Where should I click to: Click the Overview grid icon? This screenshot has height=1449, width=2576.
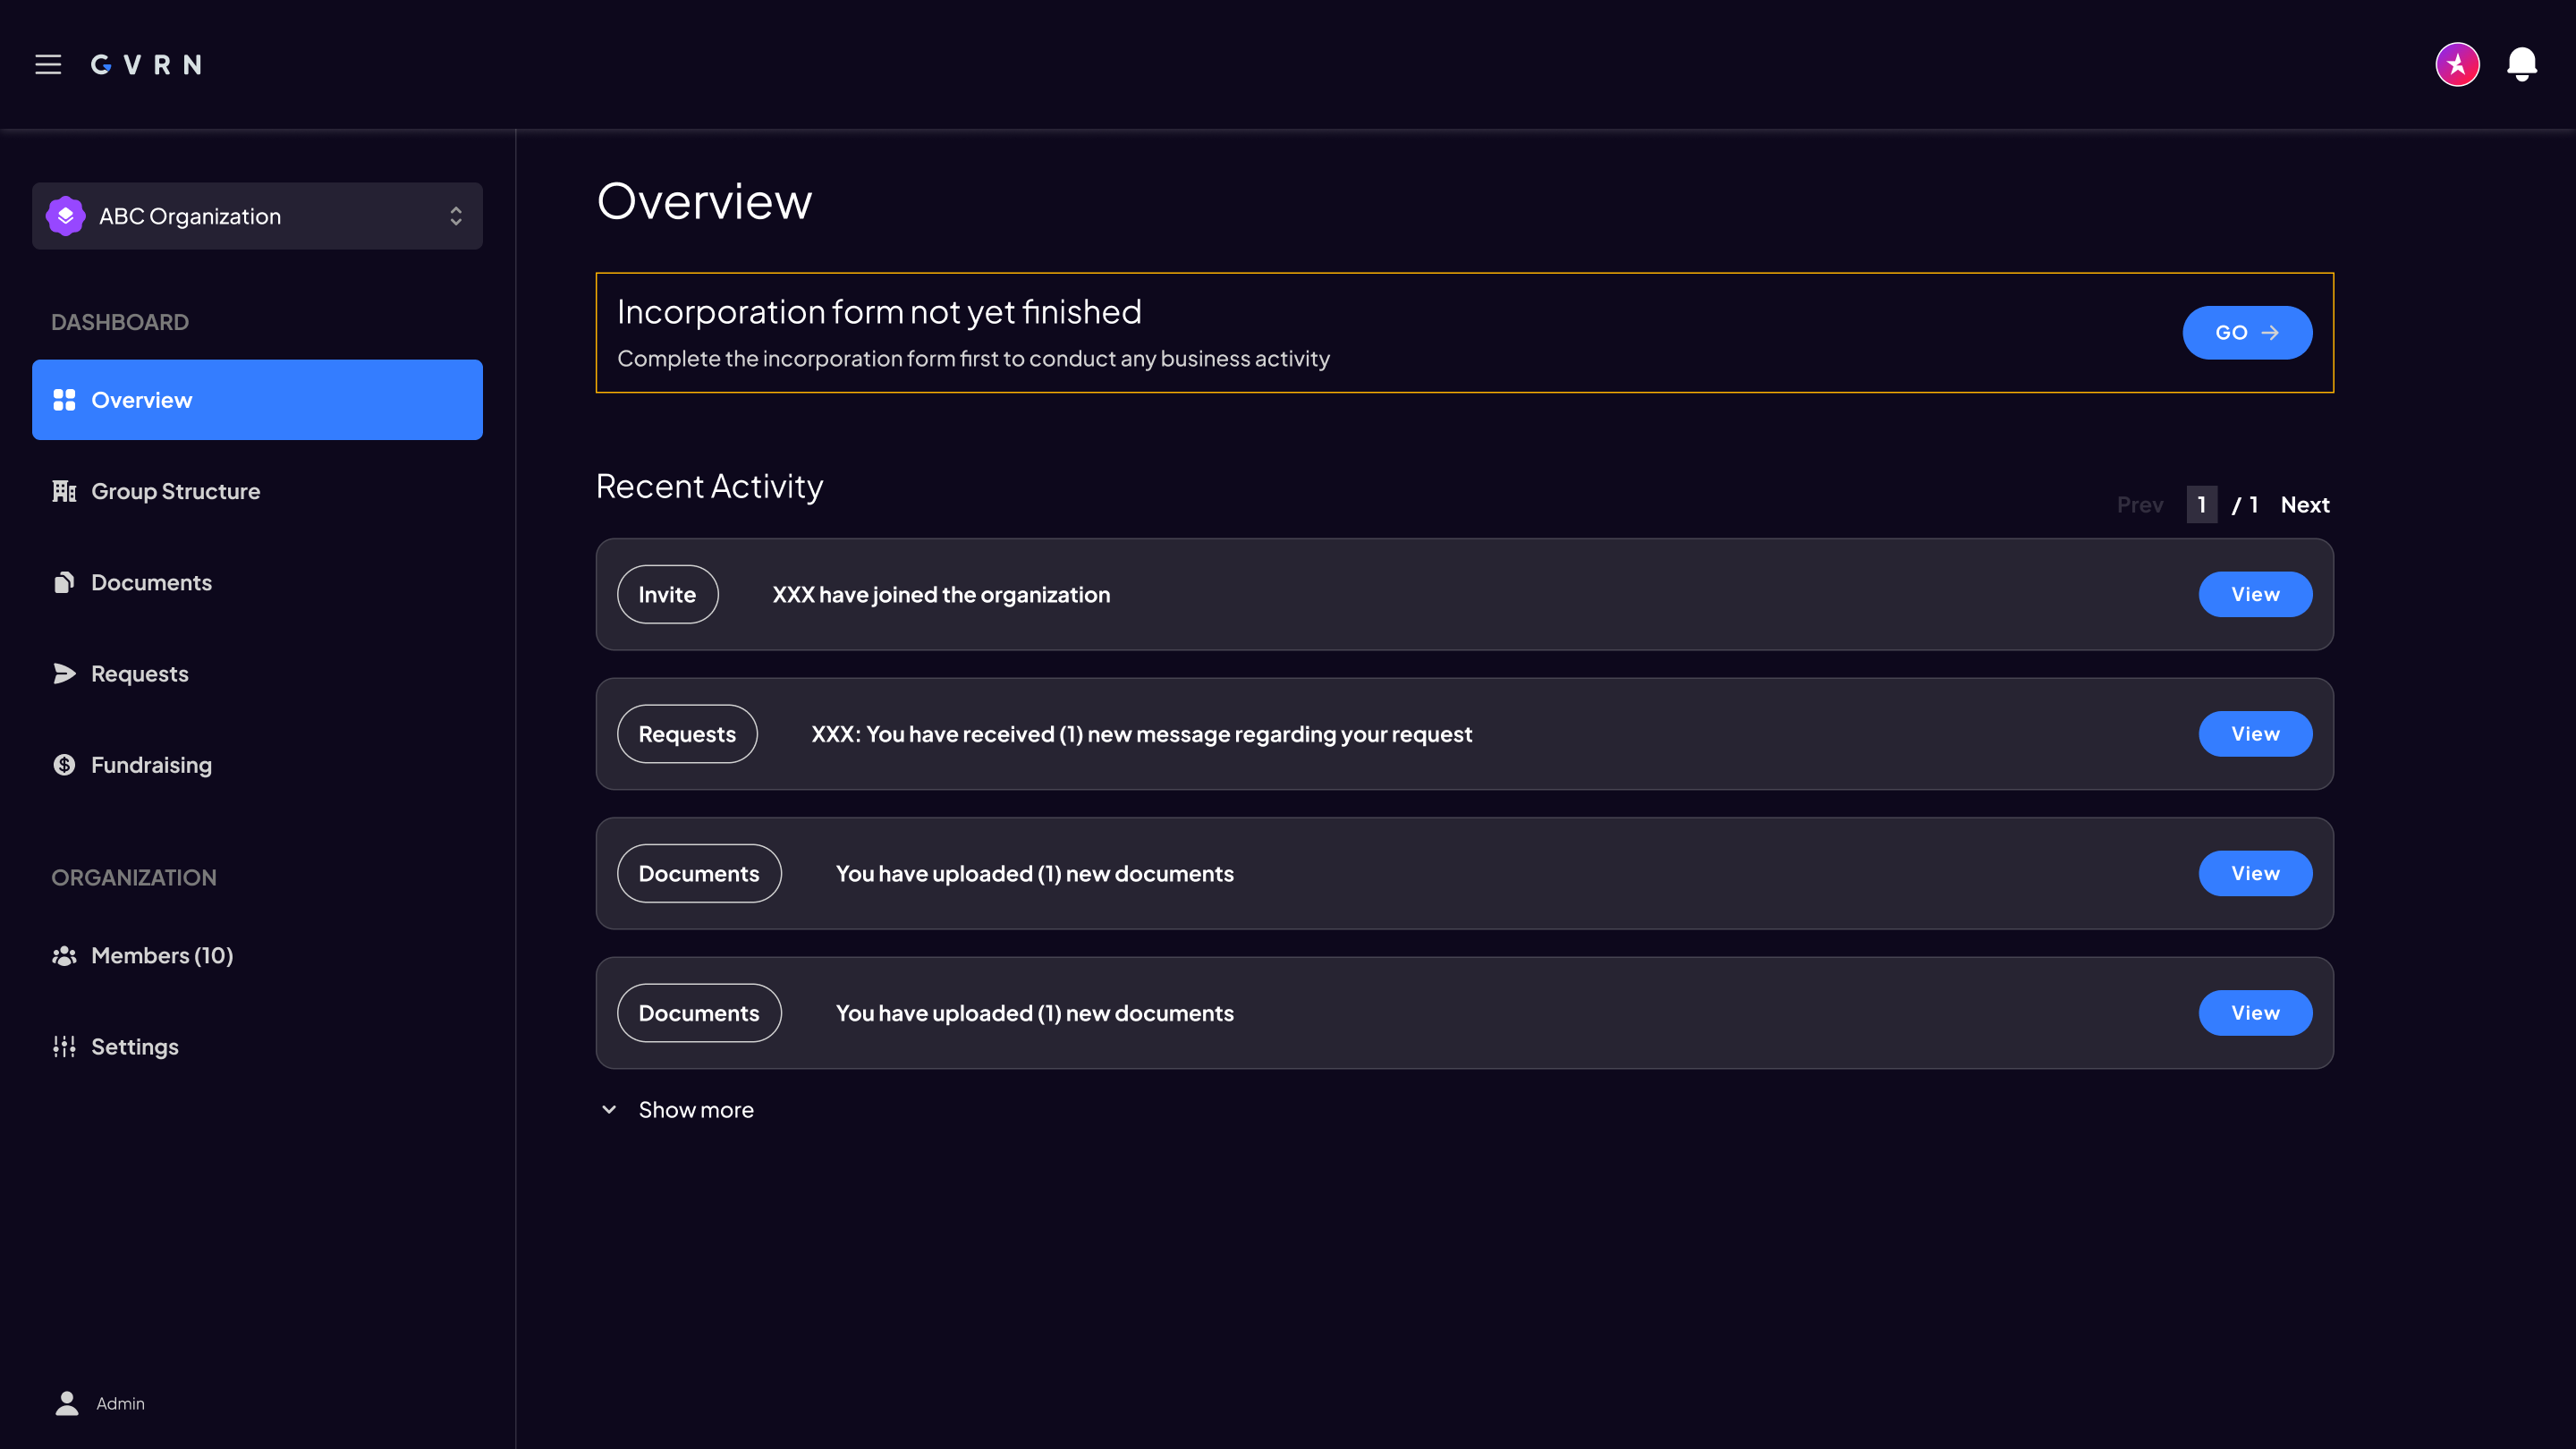coord(64,400)
